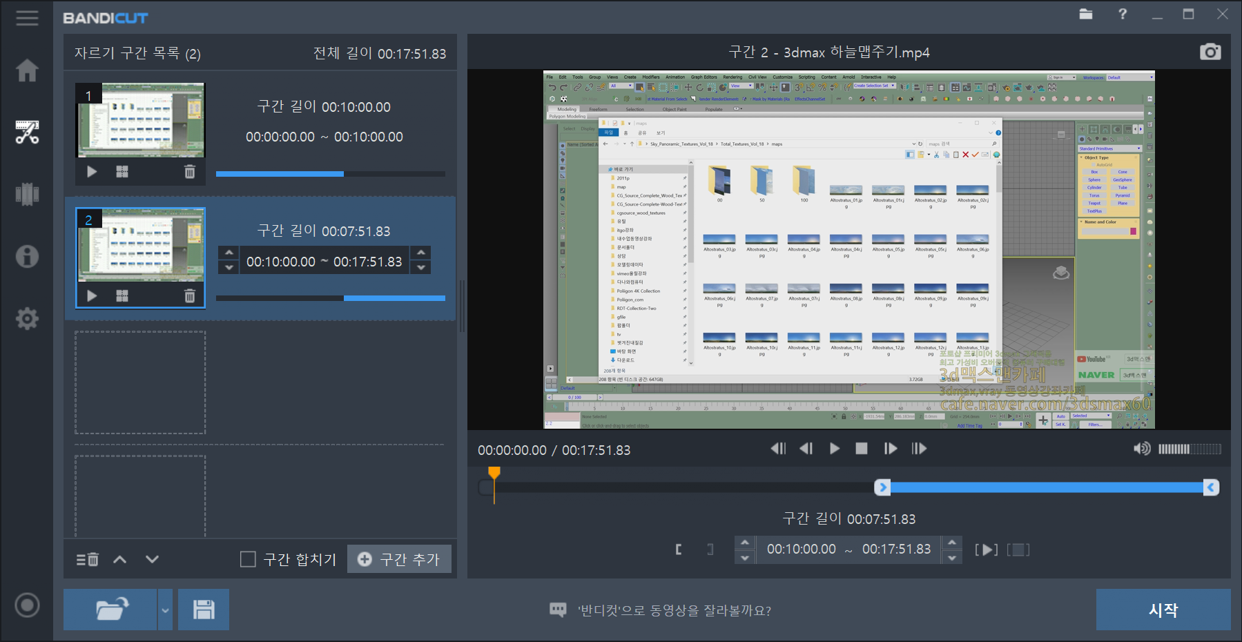Expand the open file dropdown arrow

coord(165,610)
